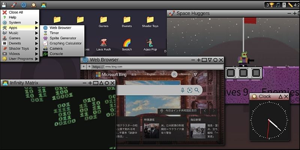Click the Bing account avatar icon
This screenshot has width=300, height=150.
click(x=174, y=74)
